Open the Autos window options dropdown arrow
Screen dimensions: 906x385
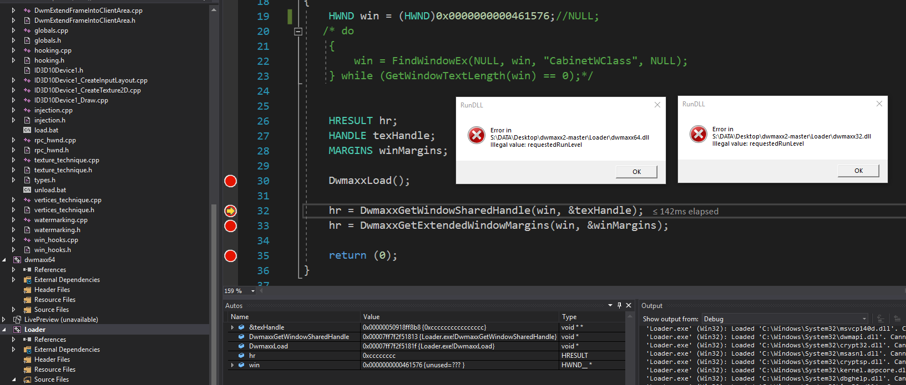click(x=610, y=305)
